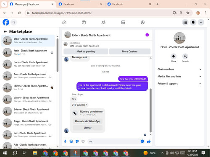
Task: Choose a sticker icon in composer
Action: [77, 142]
